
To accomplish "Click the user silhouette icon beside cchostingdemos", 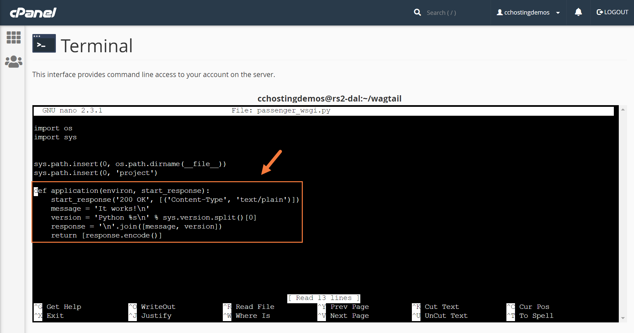I will coord(499,12).
